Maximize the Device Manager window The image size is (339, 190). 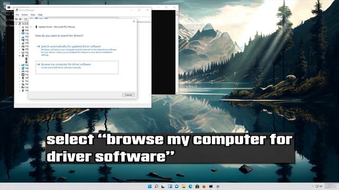click(139, 10)
